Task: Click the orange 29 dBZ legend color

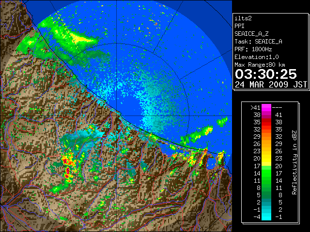Action: [266, 137]
